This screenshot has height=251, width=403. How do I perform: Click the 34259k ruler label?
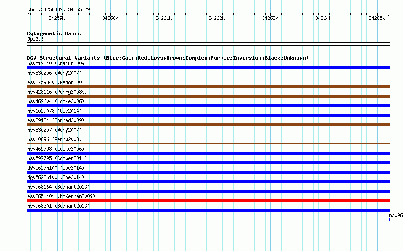coord(57,18)
